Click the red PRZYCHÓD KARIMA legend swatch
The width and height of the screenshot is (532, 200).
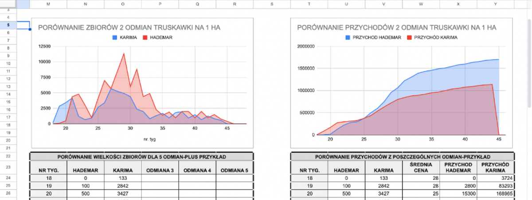tap(409, 38)
